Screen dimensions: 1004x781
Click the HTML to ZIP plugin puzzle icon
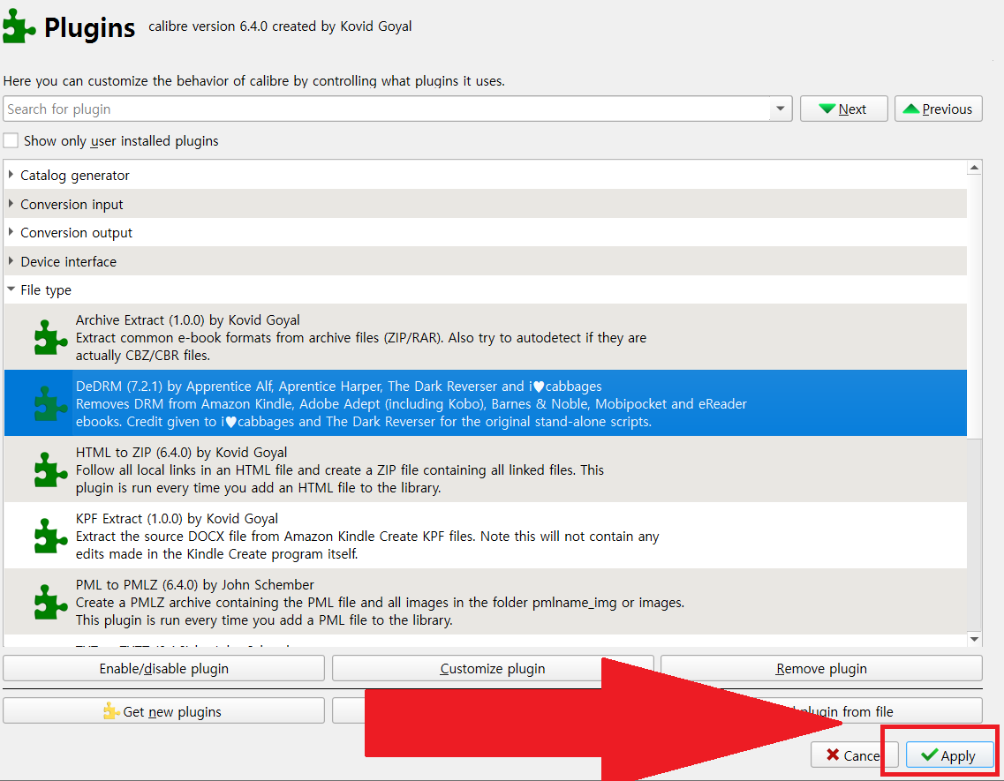coord(50,469)
